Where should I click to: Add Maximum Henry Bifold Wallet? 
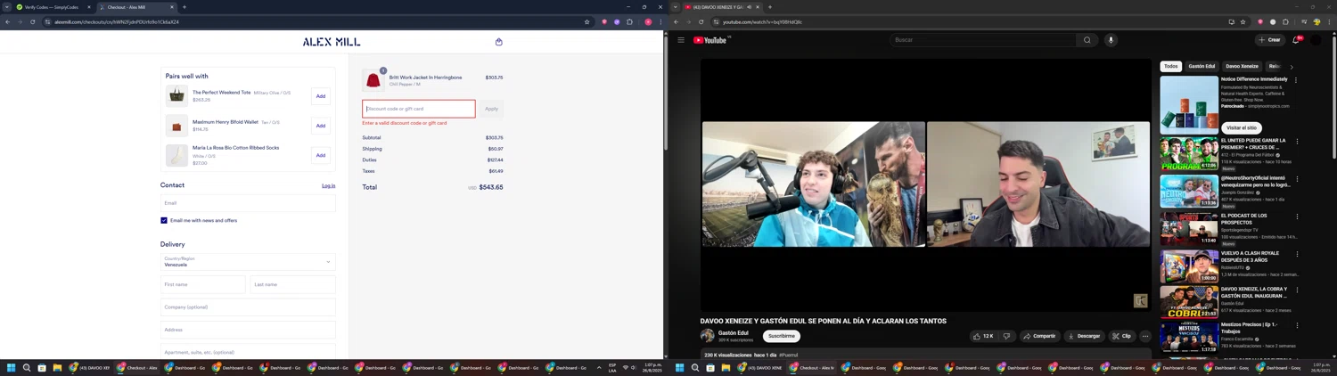coord(321,126)
